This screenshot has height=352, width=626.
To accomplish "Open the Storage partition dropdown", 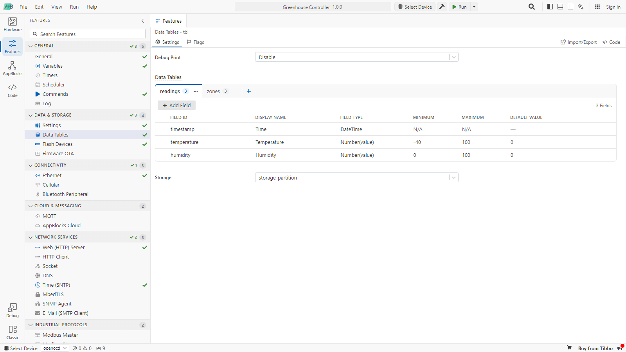I will [x=356, y=178].
